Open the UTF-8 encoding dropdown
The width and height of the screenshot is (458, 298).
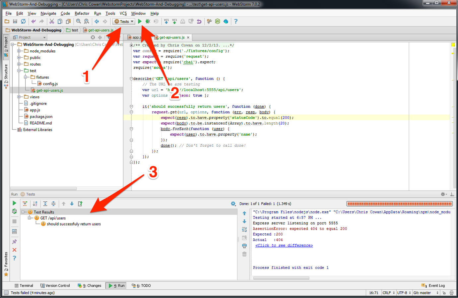pos(404,293)
